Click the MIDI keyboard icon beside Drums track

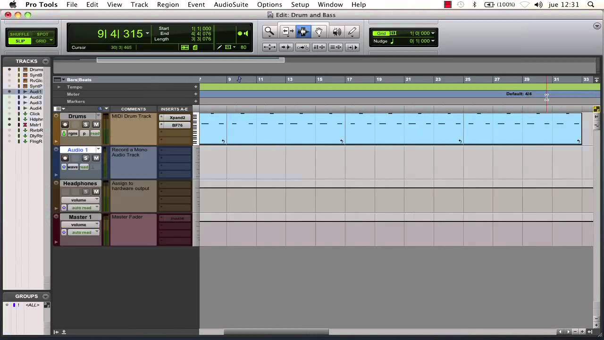[x=195, y=128]
